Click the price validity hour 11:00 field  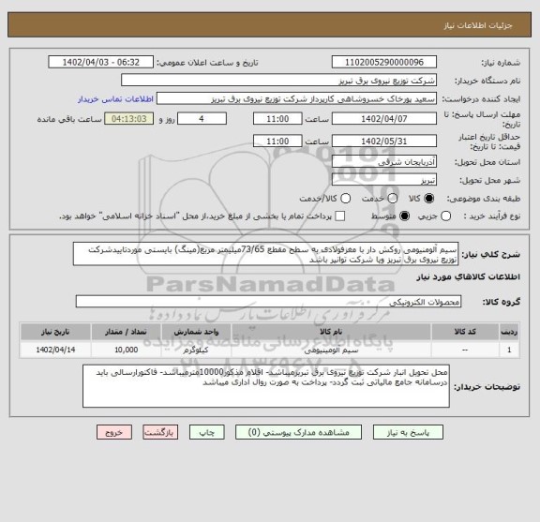(x=277, y=142)
